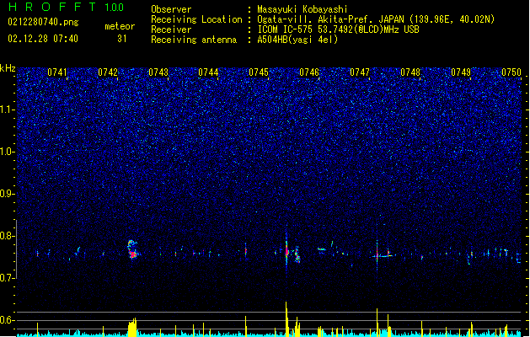This screenshot has height=337, width=530.
Task: Click the meteor label
Action: point(120,26)
